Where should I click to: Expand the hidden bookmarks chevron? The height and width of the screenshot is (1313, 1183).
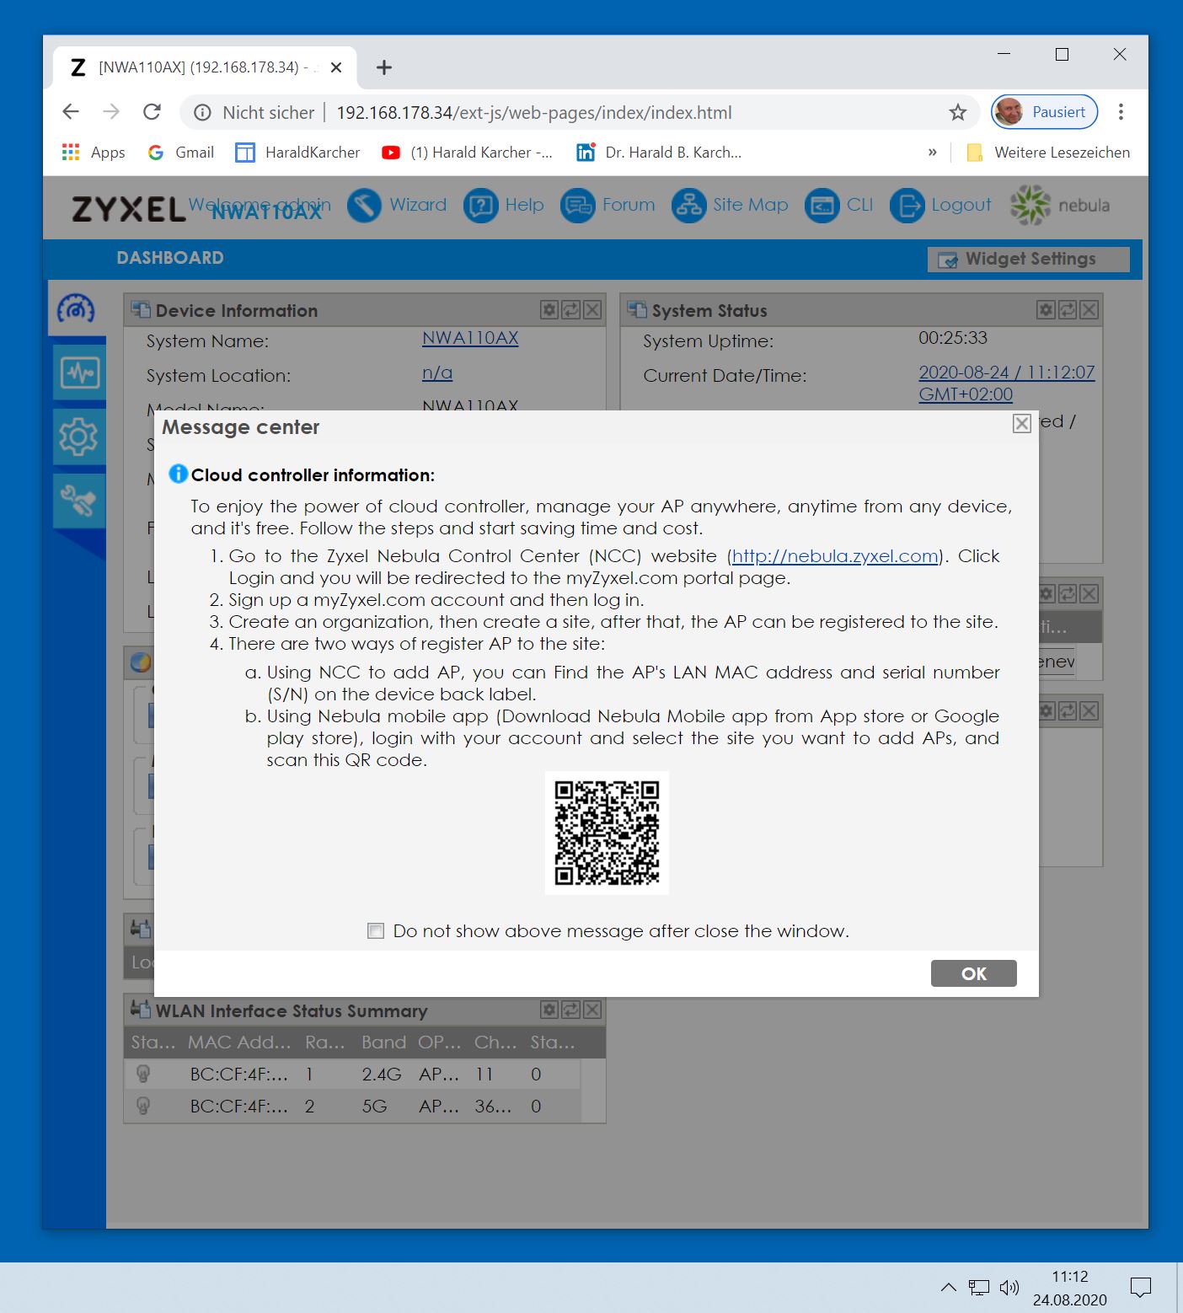tap(932, 153)
